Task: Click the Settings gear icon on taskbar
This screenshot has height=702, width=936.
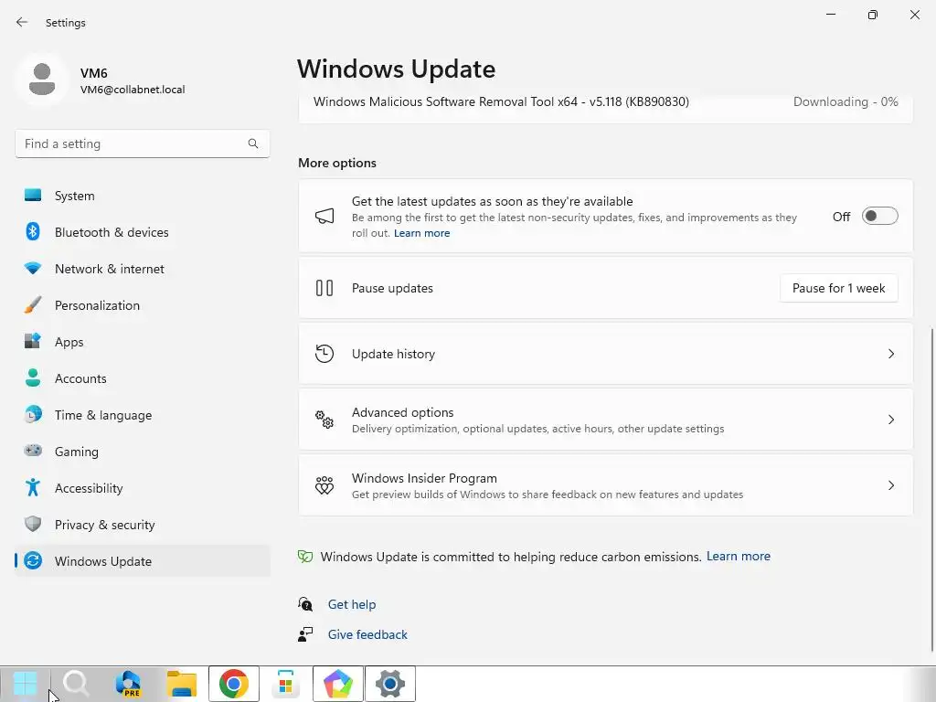Action: point(390,684)
